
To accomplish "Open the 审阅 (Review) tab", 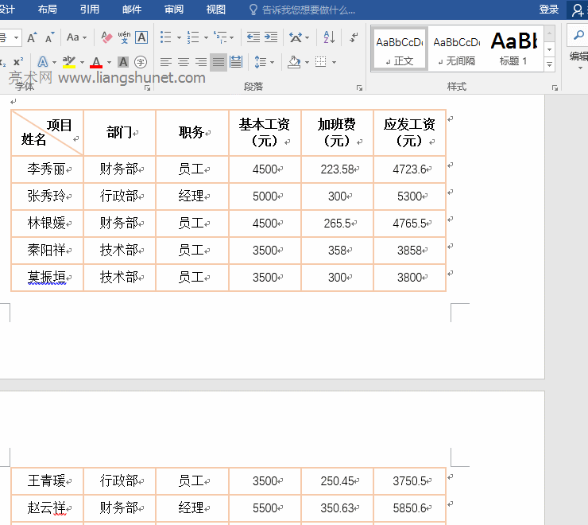I will [x=173, y=10].
